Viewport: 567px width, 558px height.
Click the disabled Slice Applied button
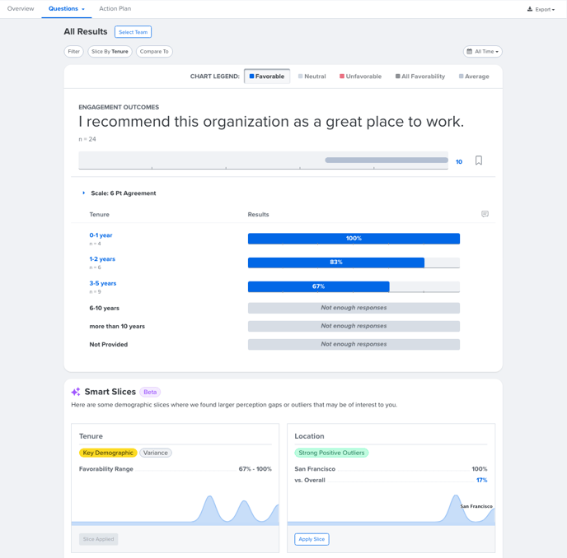[98, 539]
